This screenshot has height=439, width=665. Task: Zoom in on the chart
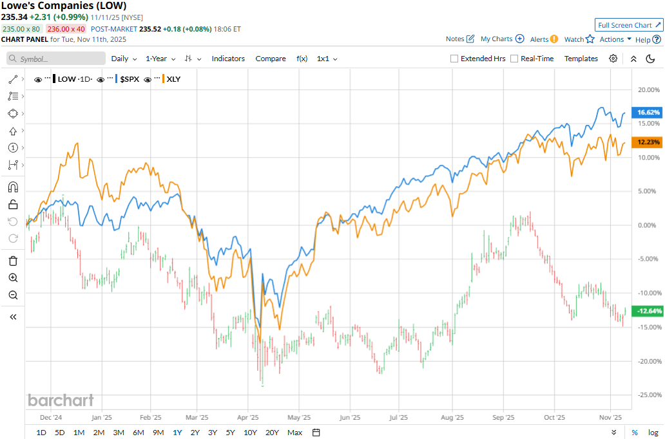point(13,278)
